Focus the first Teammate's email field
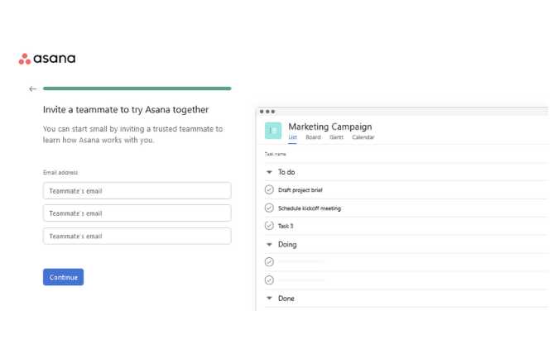The image size is (553, 354). pyautogui.click(x=137, y=191)
